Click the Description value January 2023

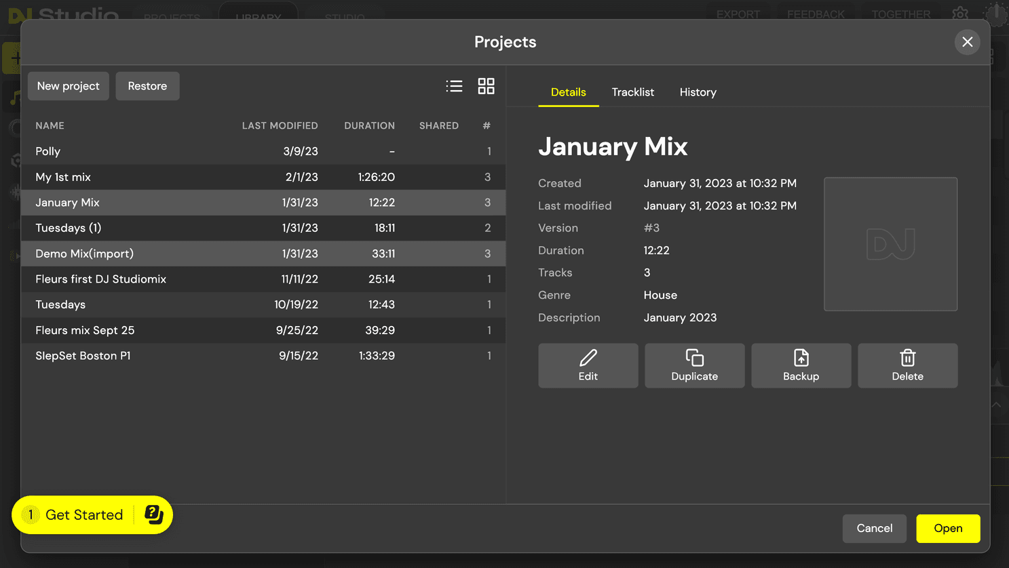pyautogui.click(x=680, y=318)
